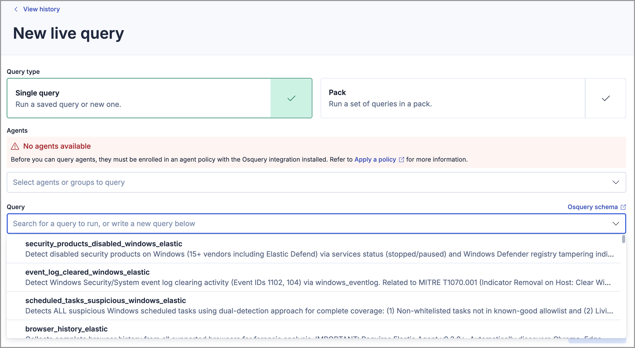Image resolution: width=635 pixels, height=348 pixels.
Task: Click the checkmark on Pack card
Action: (x=606, y=98)
